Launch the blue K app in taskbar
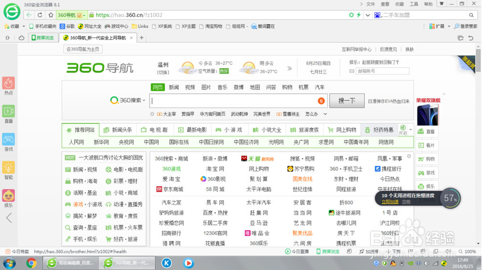The image size is (482, 270). coord(167,263)
